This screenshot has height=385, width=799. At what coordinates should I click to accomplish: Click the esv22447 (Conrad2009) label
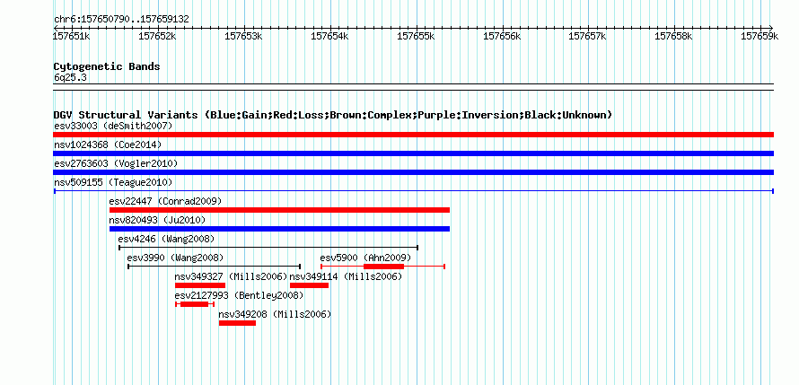pos(165,201)
